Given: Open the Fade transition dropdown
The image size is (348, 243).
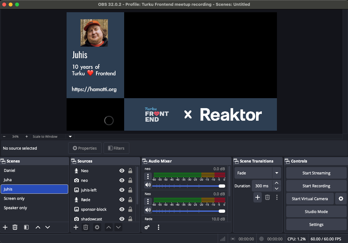Looking at the screenshot, I should tap(276, 173).
